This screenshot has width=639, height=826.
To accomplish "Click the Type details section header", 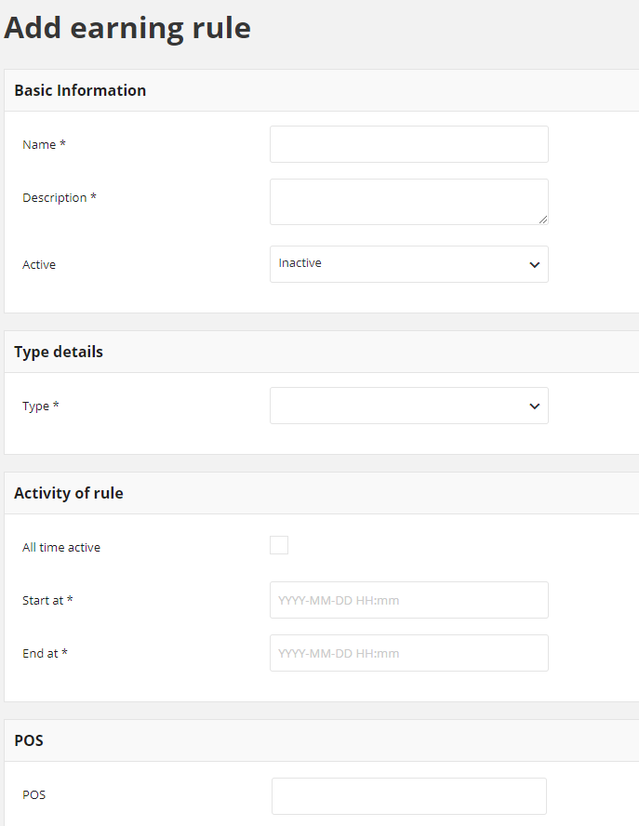I will (59, 352).
